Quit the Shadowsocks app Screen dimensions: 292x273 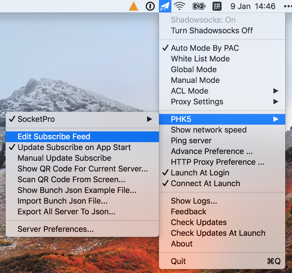(222, 261)
